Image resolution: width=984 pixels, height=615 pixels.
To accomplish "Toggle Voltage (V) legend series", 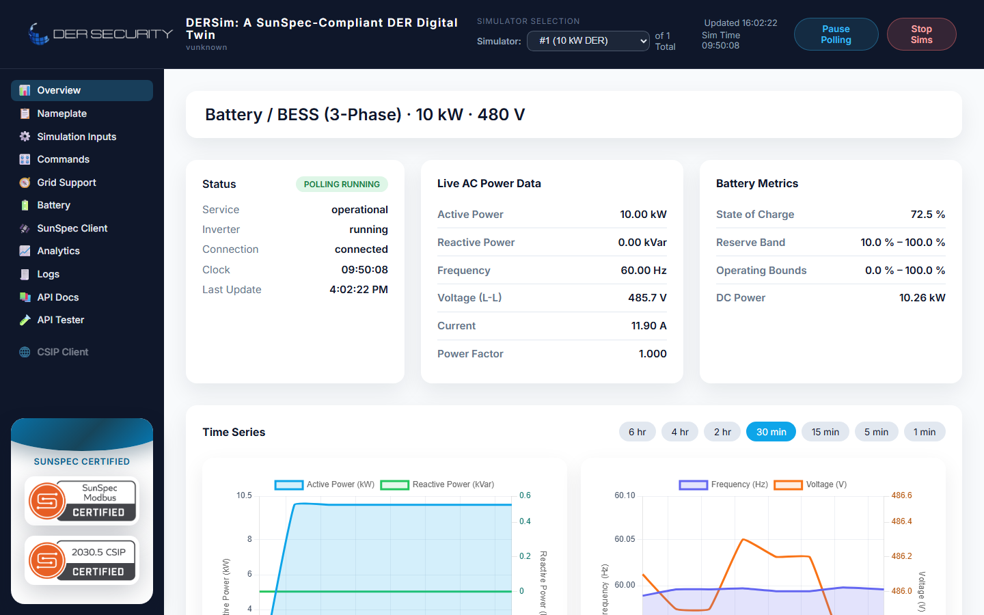I will click(x=810, y=484).
